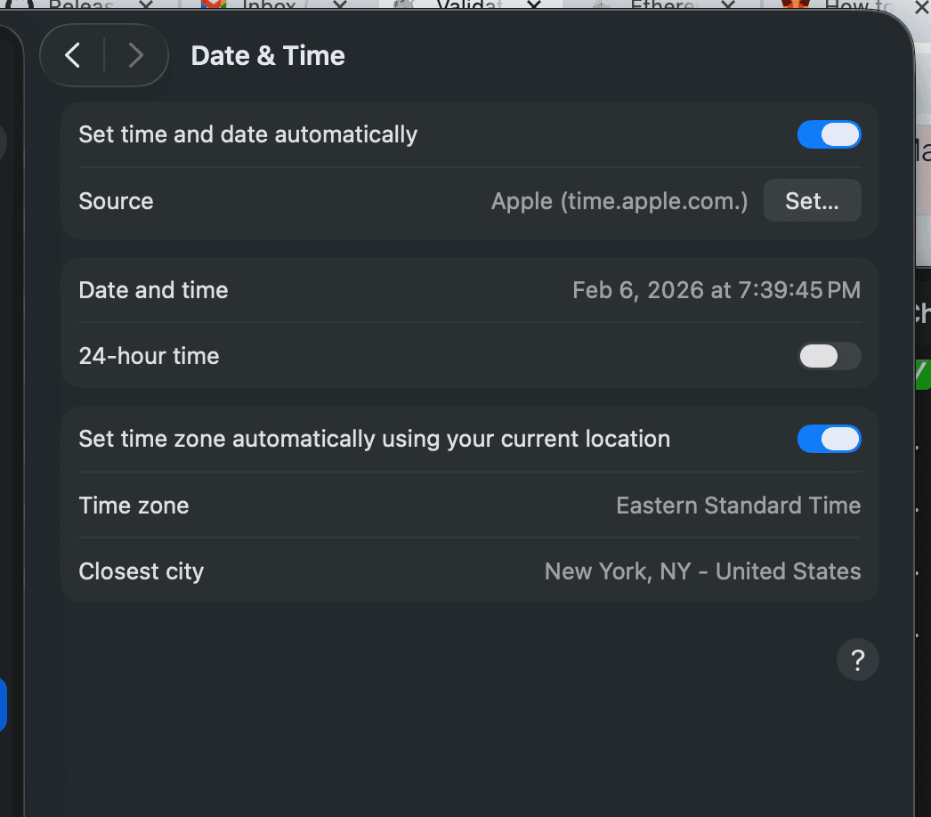Open help via the question mark icon
The width and height of the screenshot is (931, 817).
click(857, 659)
